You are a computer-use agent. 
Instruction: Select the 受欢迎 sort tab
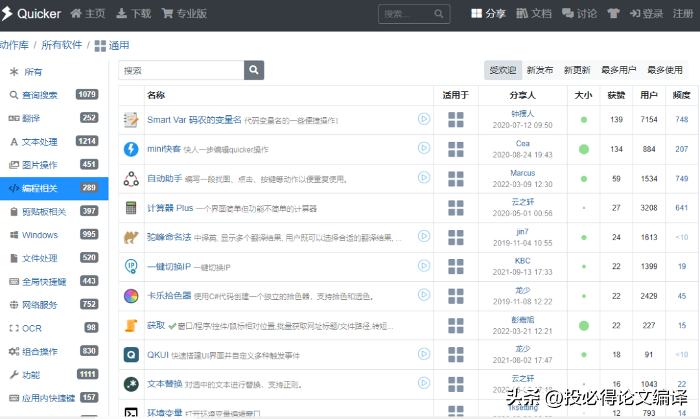503,70
